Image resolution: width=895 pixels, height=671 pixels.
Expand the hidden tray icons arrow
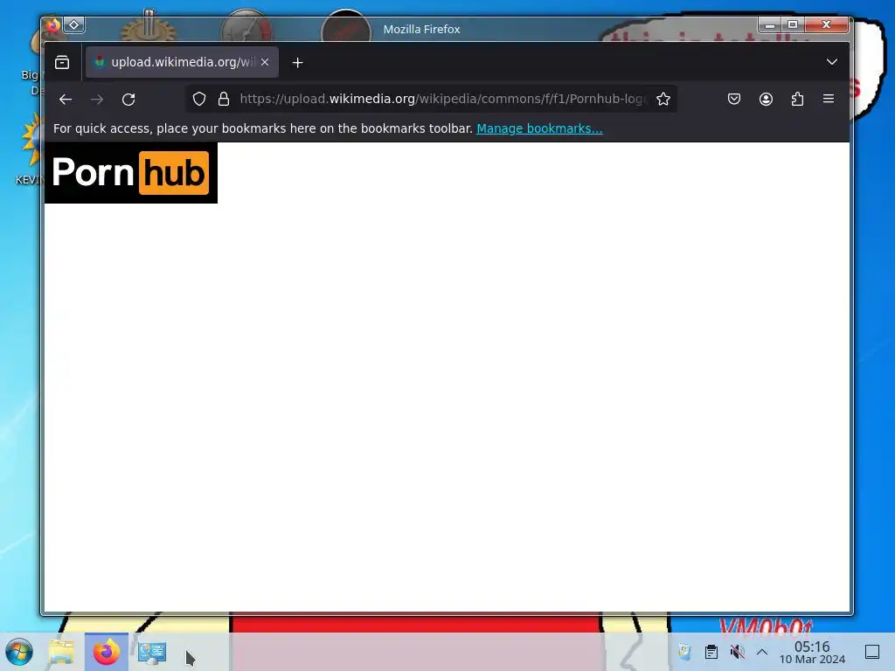point(762,652)
